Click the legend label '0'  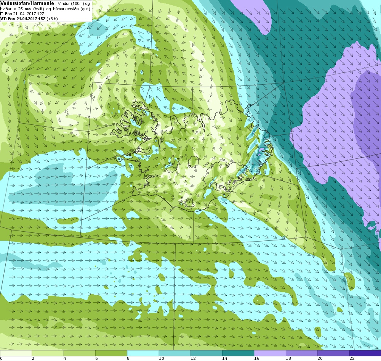point(1,358)
